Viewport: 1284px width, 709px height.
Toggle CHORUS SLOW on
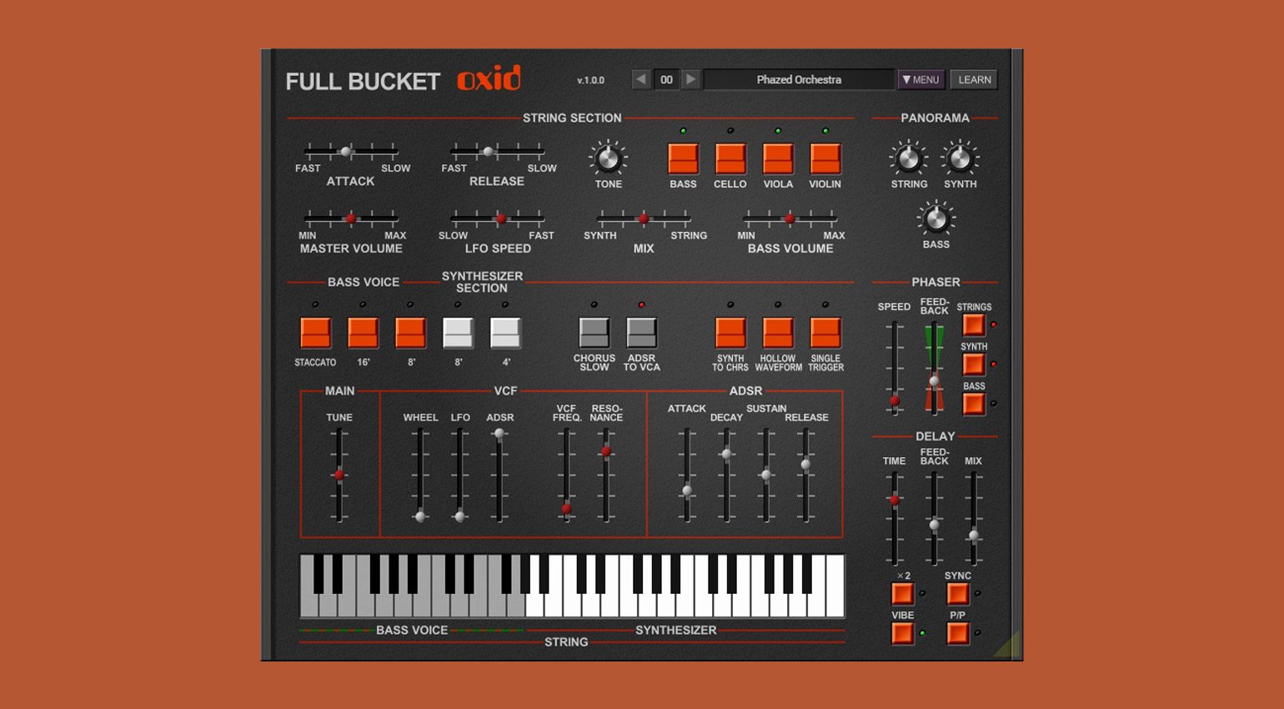tap(595, 333)
